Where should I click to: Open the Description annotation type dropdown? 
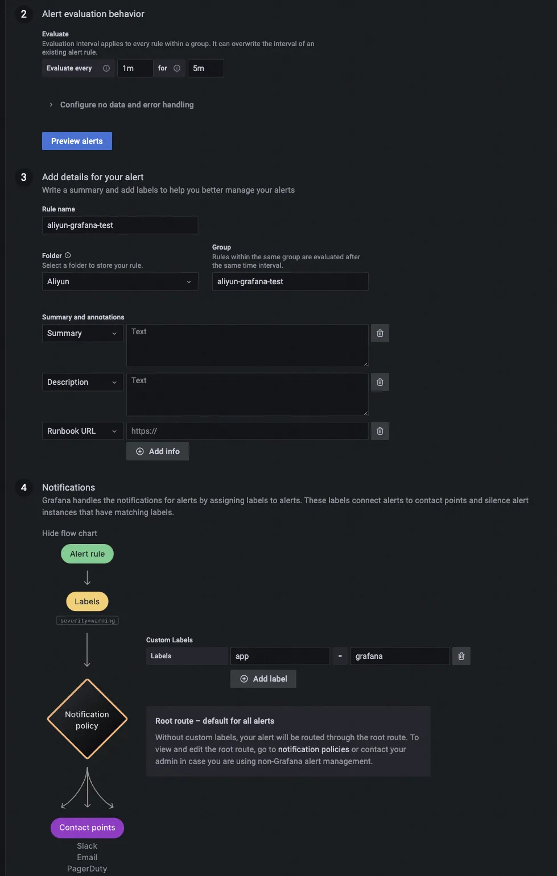(82, 382)
